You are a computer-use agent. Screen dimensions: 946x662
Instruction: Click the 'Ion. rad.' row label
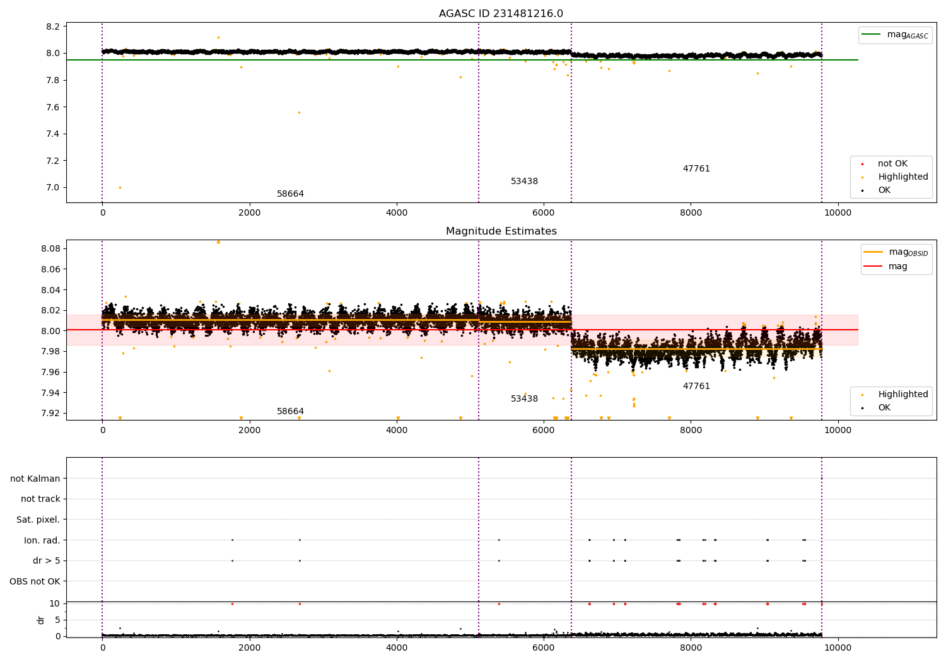42,541
